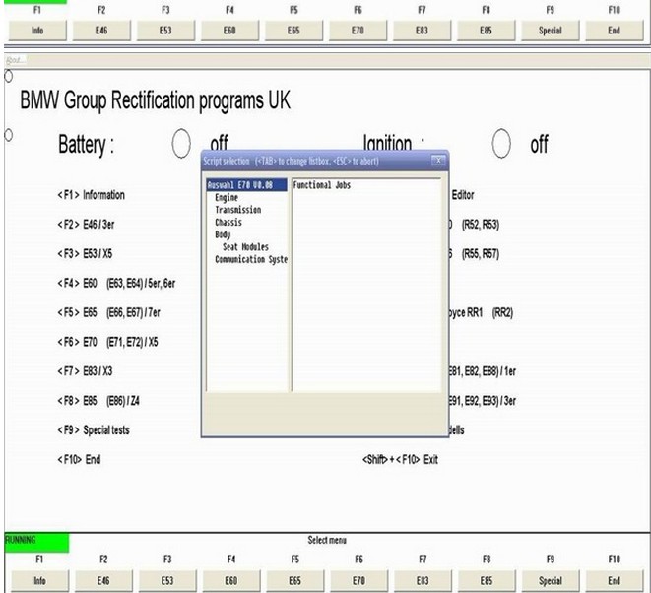This screenshot has height=593, width=651.
Task: Click the top E65 button under F5
Action: click(293, 31)
